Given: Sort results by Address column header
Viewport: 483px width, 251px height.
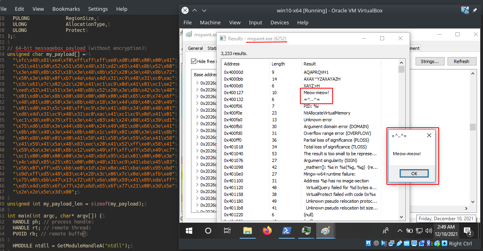Looking at the screenshot, I should 245,64.
